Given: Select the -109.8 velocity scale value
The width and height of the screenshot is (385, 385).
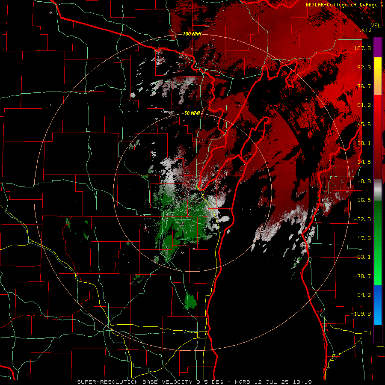Looking at the screenshot, I should tap(361, 314).
